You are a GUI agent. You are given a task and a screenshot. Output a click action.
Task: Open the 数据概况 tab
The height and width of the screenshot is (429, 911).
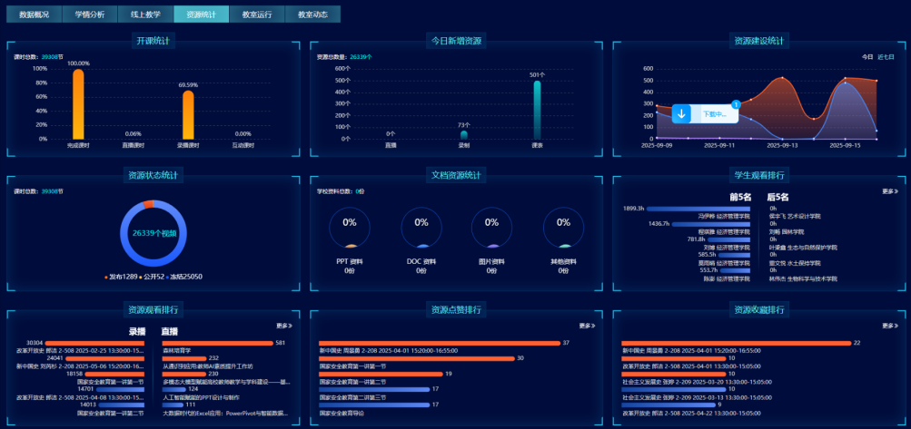(35, 15)
